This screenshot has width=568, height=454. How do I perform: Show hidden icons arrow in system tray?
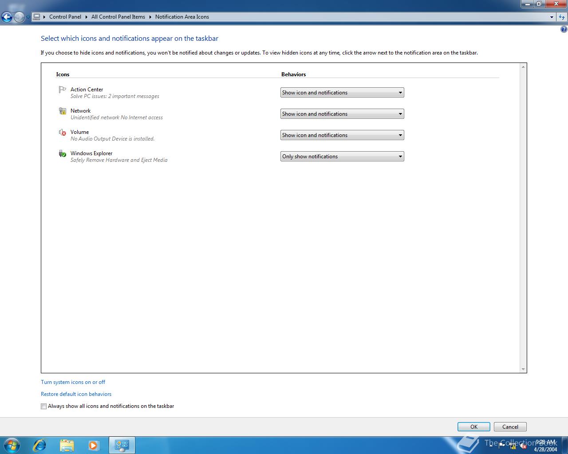[491, 446]
